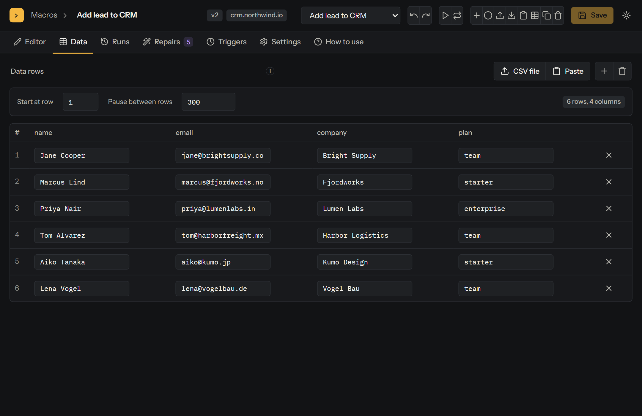Edit the Kumo Design company cell

364,262
